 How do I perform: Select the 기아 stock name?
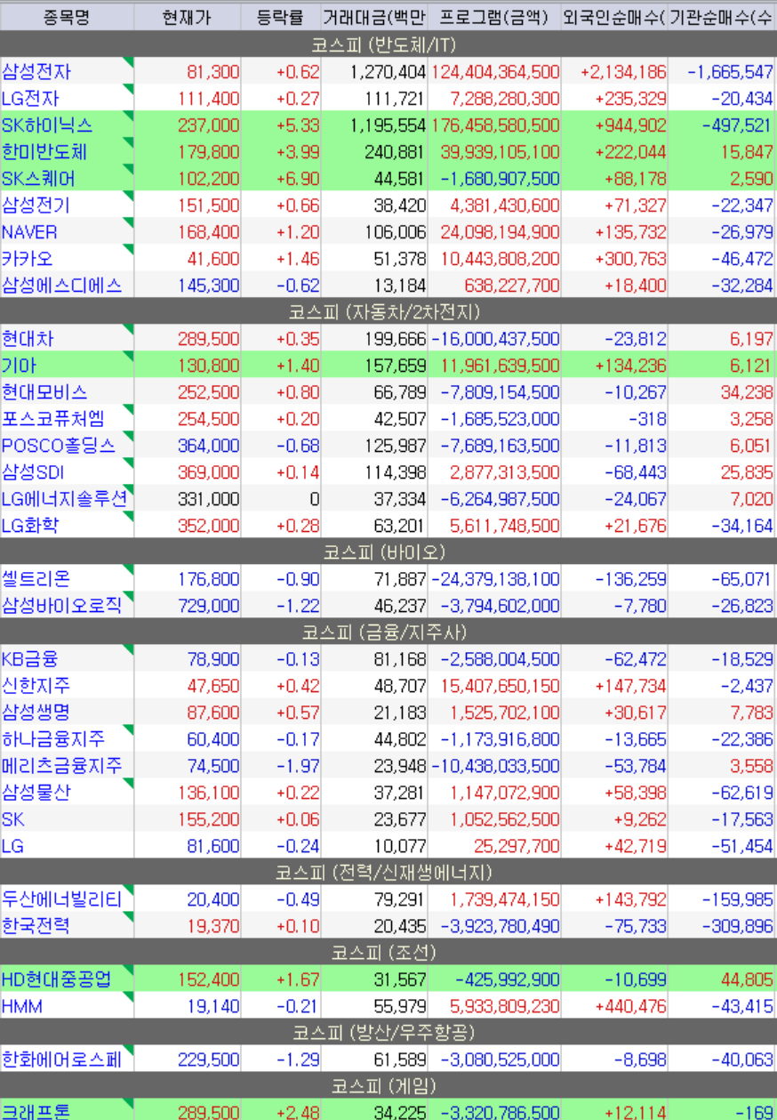click(x=20, y=366)
